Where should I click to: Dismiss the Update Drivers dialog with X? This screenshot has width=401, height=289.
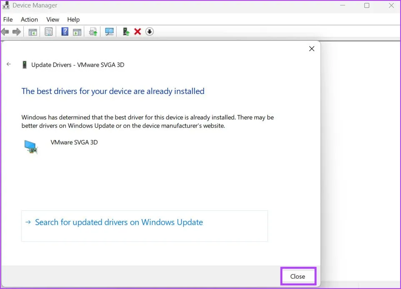tap(311, 49)
